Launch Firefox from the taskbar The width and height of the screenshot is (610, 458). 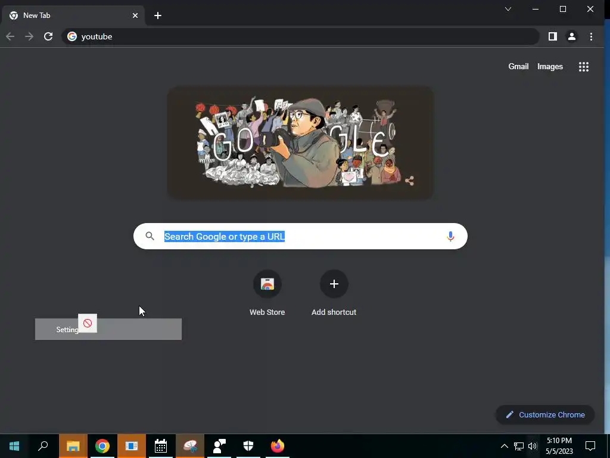(278, 446)
